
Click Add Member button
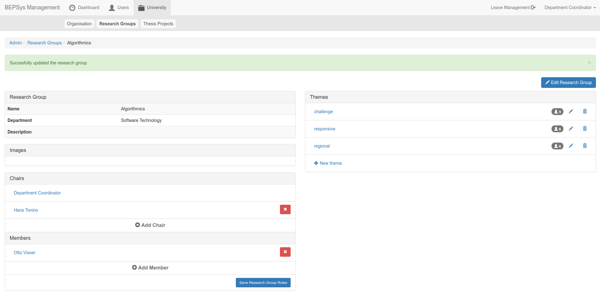click(x=150, y=268)
